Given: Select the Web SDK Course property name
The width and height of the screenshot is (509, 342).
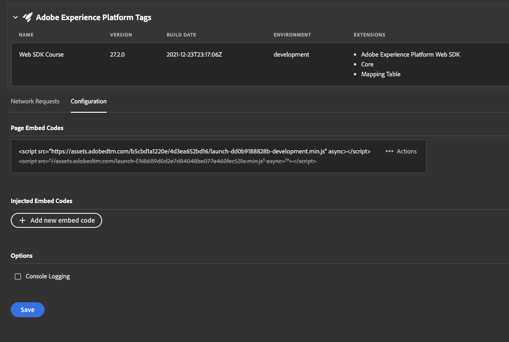Looking at the screenshot, I should tap(41, 54).
